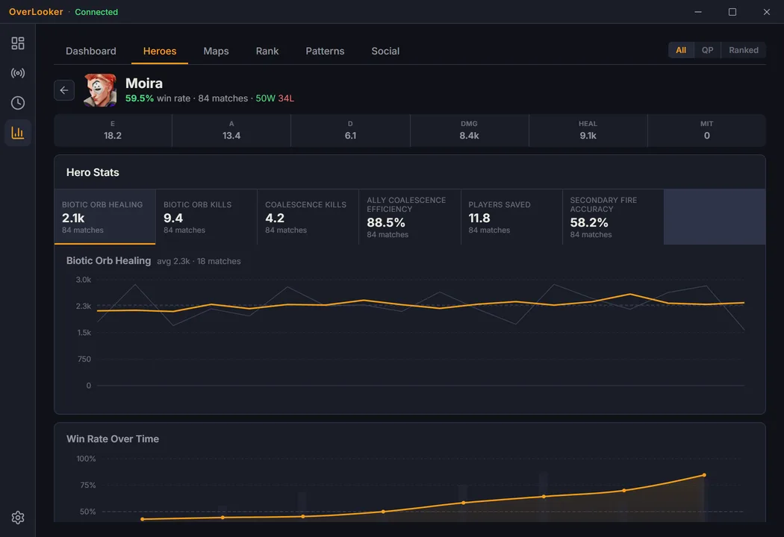Image resolution: width=784 pixels, height=537 pixels.
Task: Open the Dashboard grid icon in sidebar
Action: coord(18,43)
